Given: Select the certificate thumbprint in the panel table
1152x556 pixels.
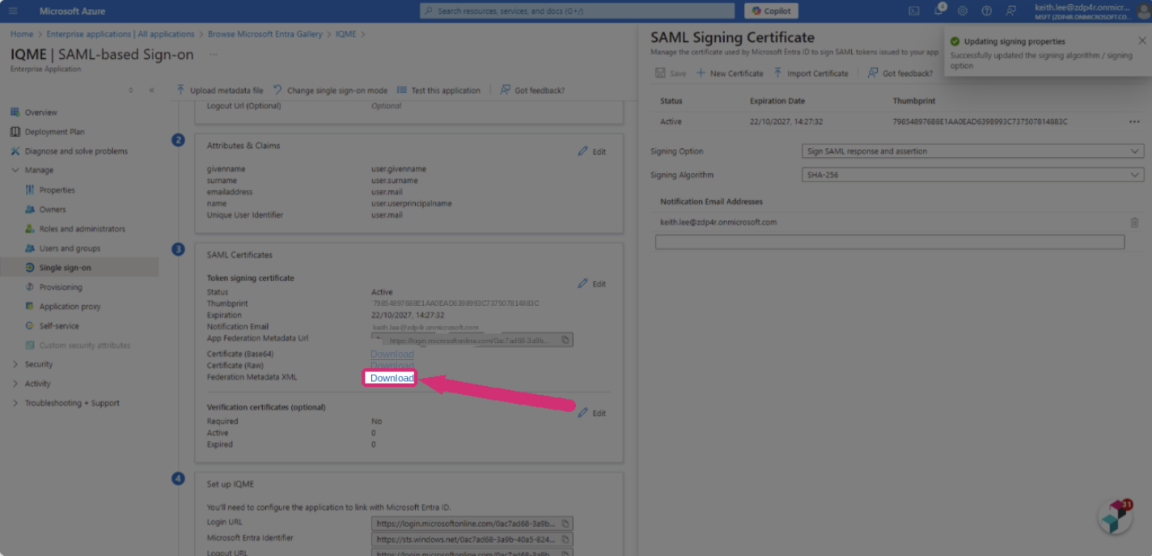Looking at the screenshot, I should [x=980, y=122].
